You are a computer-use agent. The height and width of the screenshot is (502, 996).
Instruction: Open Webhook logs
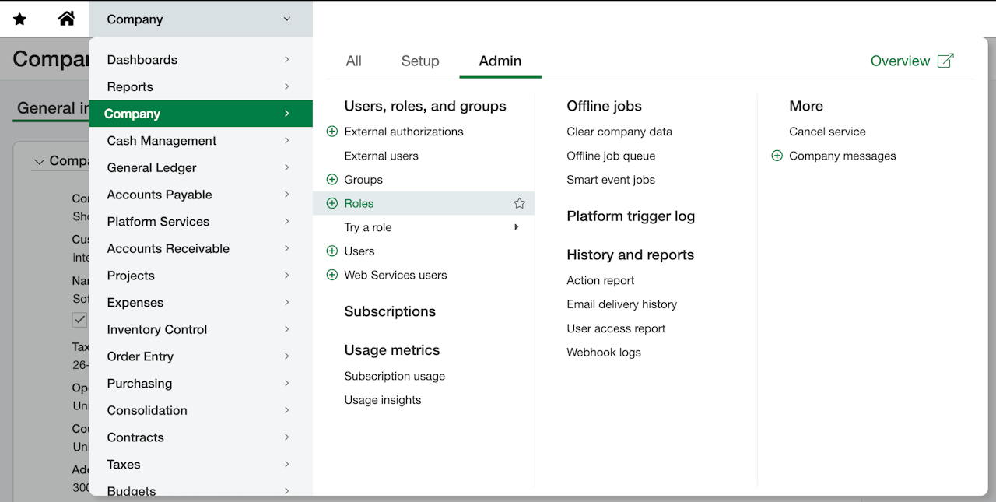click(x=604, y=353)
